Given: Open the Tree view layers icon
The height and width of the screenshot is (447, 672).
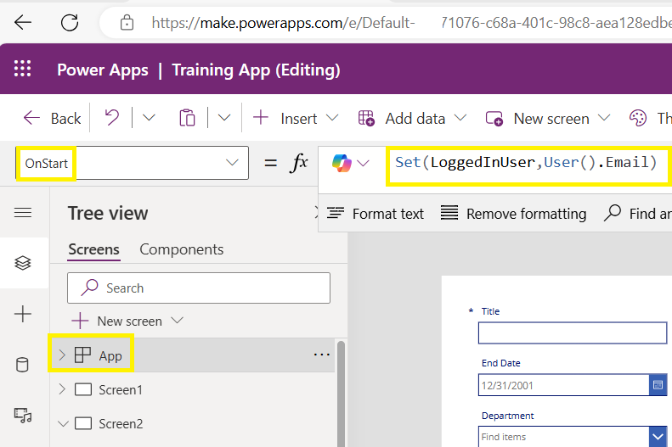Looking at the screenshot, I should pyautogui.click(x=23, y=263).
